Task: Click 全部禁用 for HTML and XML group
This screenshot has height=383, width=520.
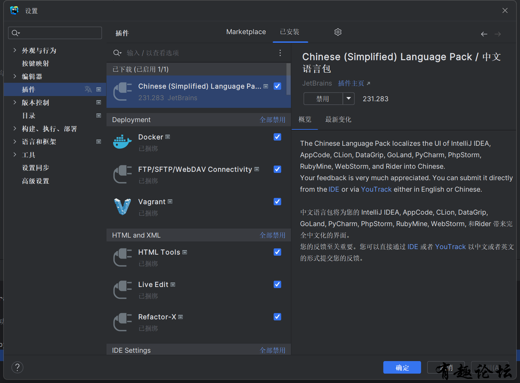Action: [x=273, y=235]
